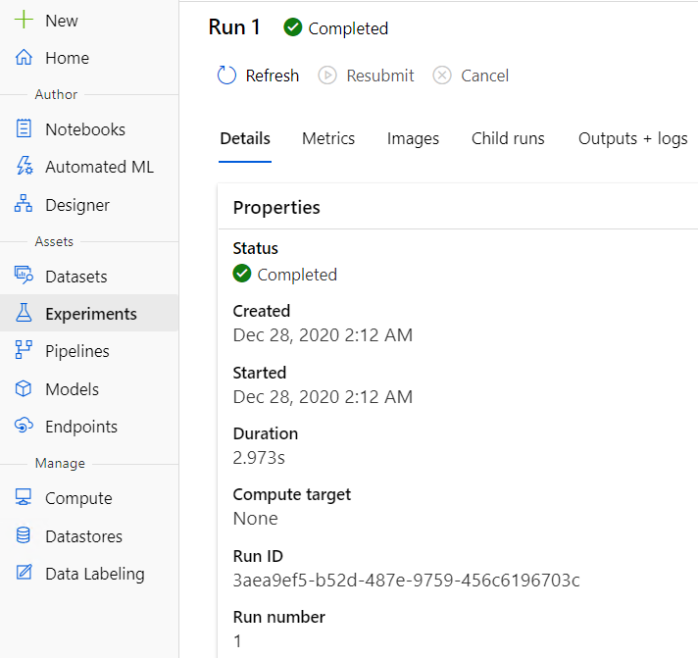Click the Refresh button label

click(273, 76)
